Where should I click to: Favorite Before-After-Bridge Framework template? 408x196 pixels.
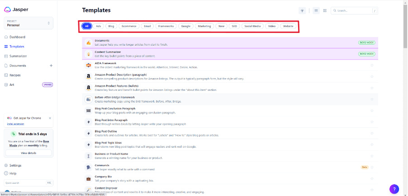coord(372,99)
